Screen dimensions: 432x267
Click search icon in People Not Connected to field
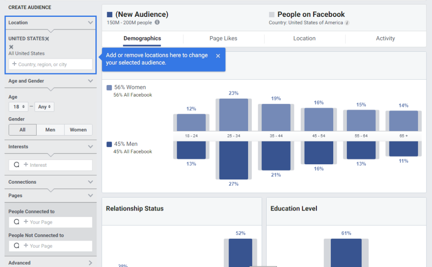click(16, 246)
